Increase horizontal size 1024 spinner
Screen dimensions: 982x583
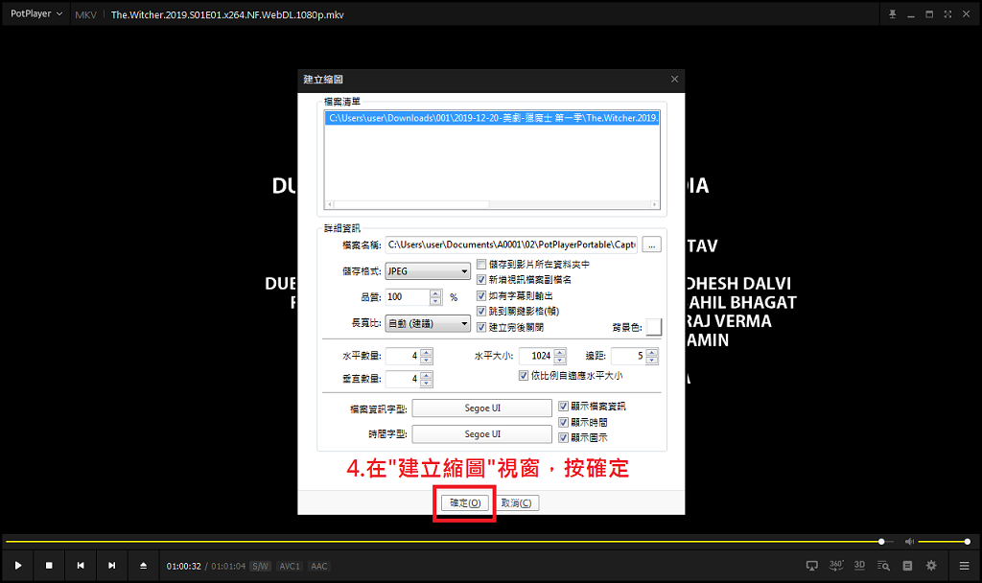(x=560, y=353)
